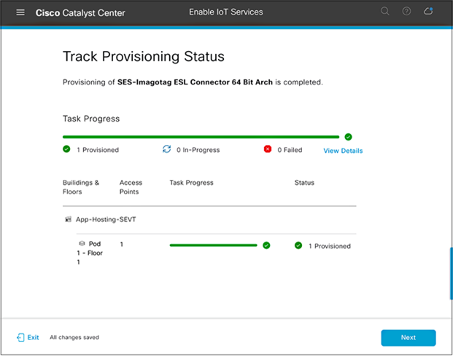Click the red Failed status icon

(x=268, y=149)
